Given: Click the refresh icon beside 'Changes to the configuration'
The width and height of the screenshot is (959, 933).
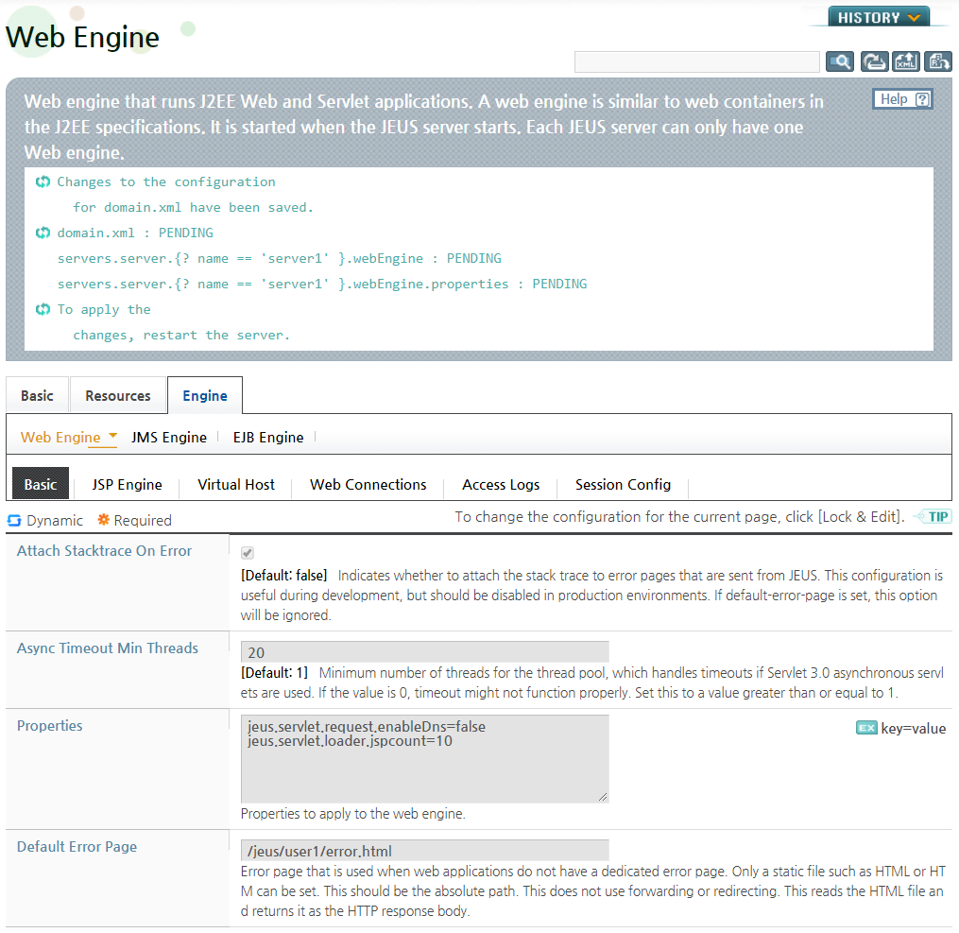Looking at the screenshot, I should pos(43,181).
